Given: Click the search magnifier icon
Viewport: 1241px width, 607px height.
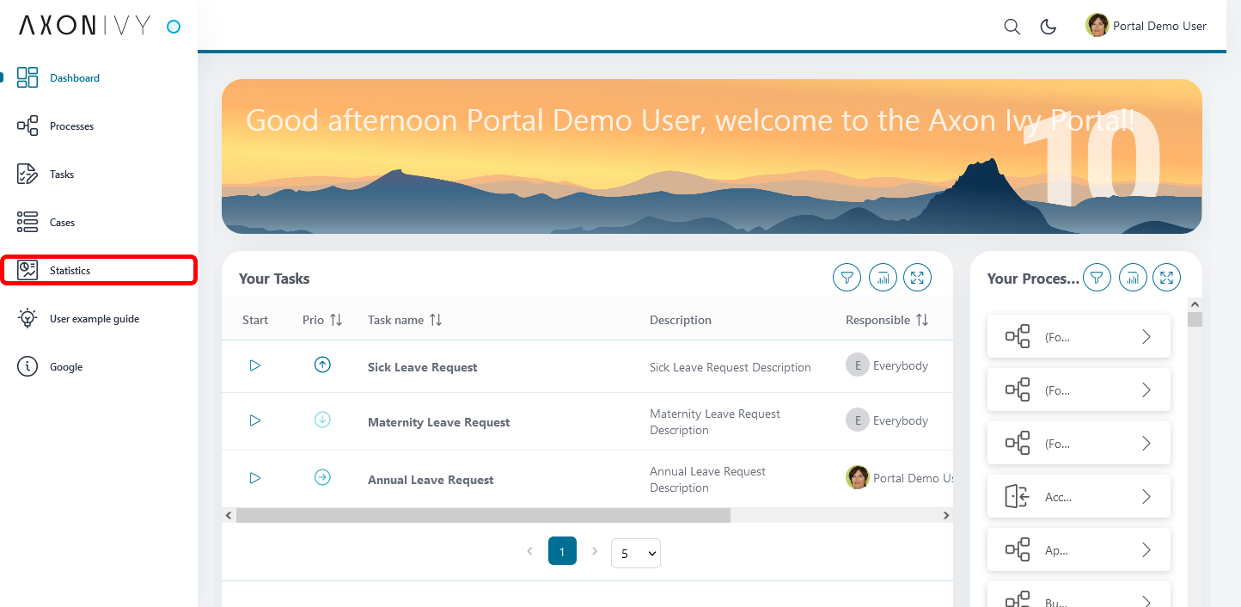Looking at the screenshot, I should tap(1012, 27).
